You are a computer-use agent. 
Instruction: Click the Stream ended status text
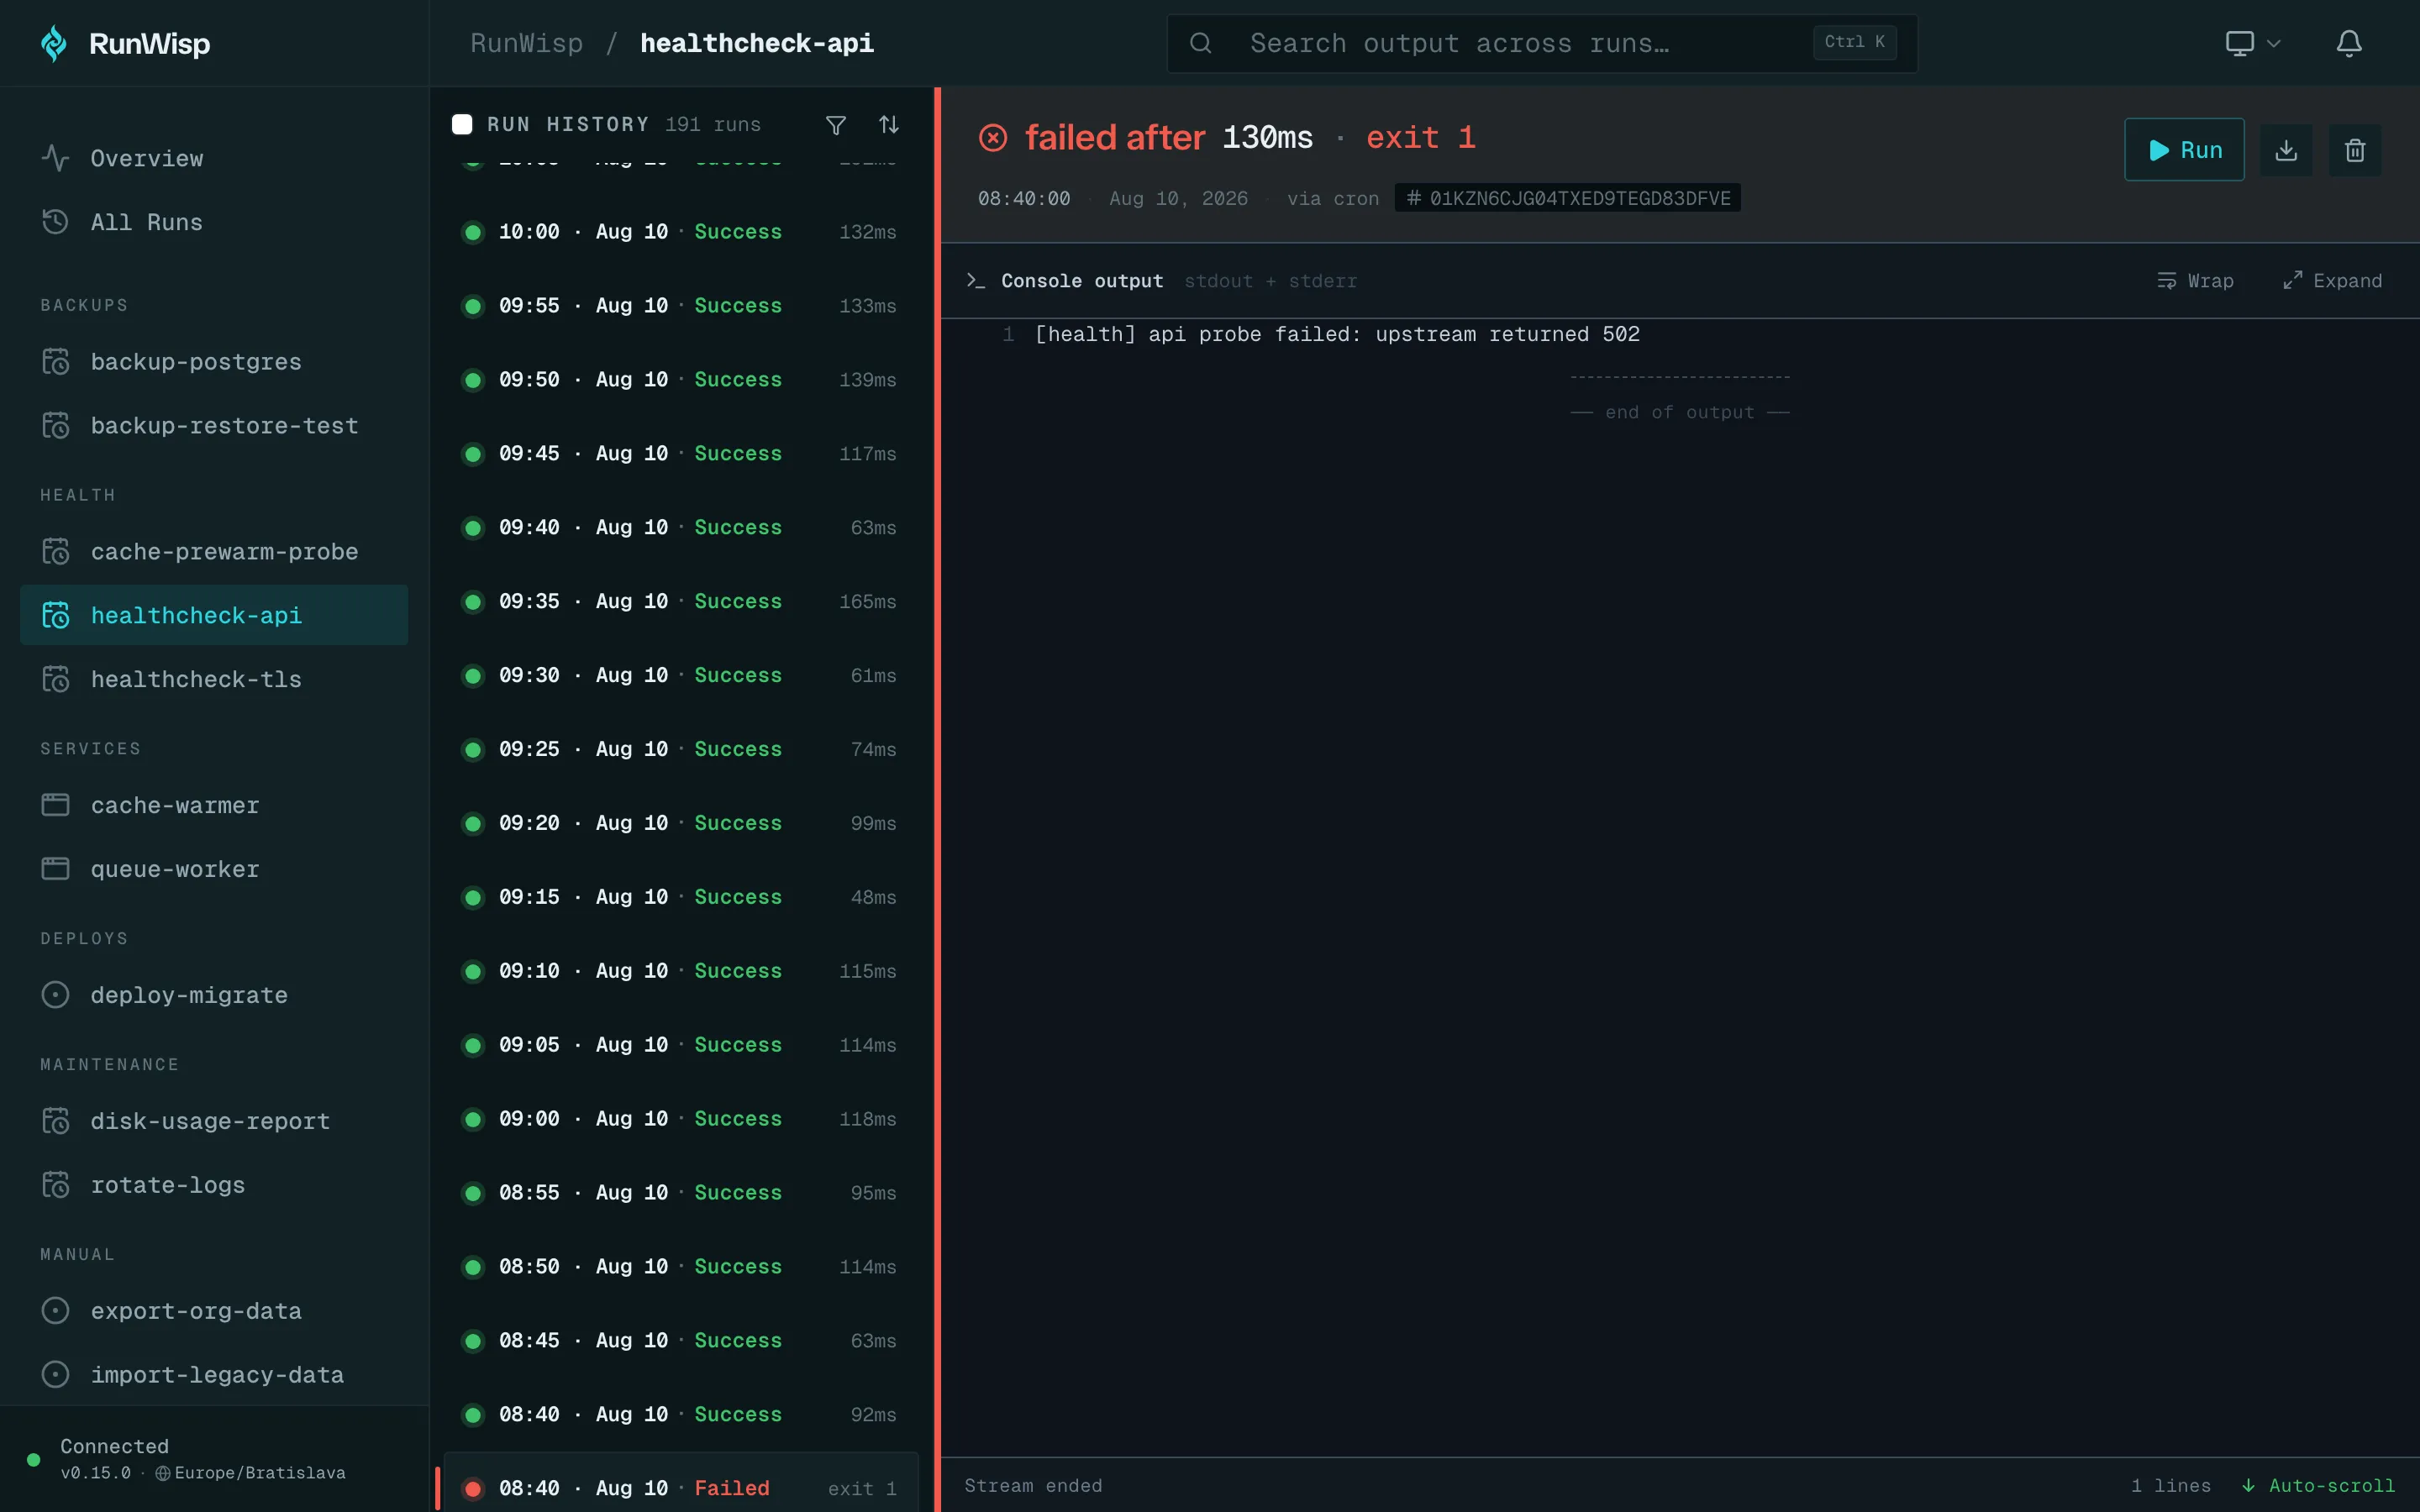coord(1033,1485)
